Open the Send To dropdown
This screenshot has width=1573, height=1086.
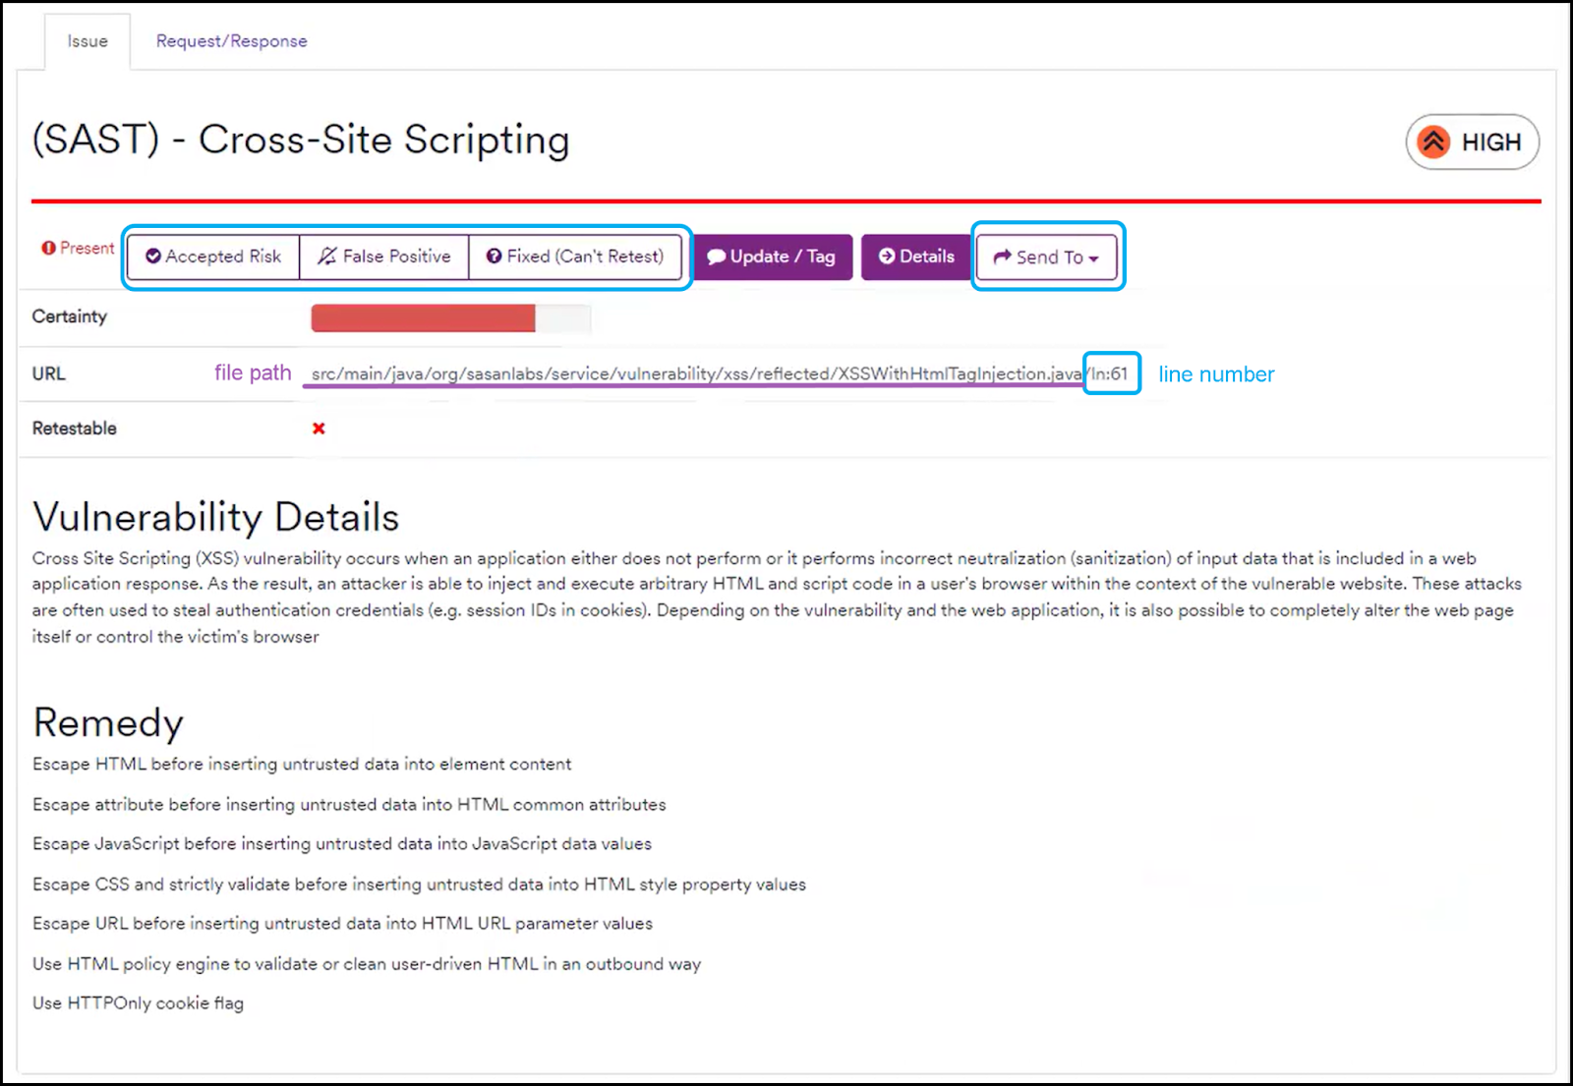tap(1047, 257)
